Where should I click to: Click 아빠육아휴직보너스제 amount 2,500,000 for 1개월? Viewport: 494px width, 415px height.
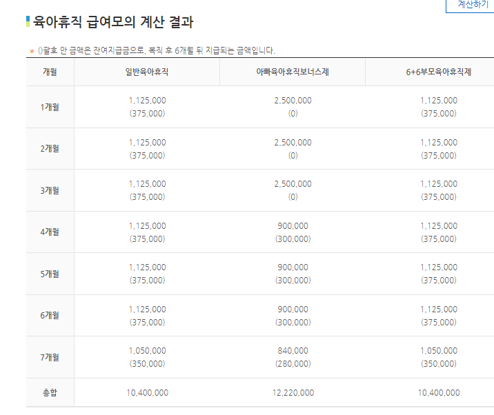tap(293, 101)
